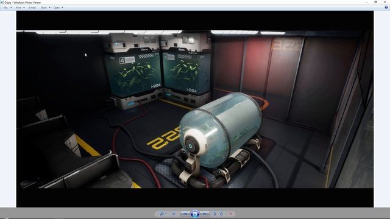Start the slide show
Image resolution: width=390 pixels, height=219 pixels.
point(195,214)
